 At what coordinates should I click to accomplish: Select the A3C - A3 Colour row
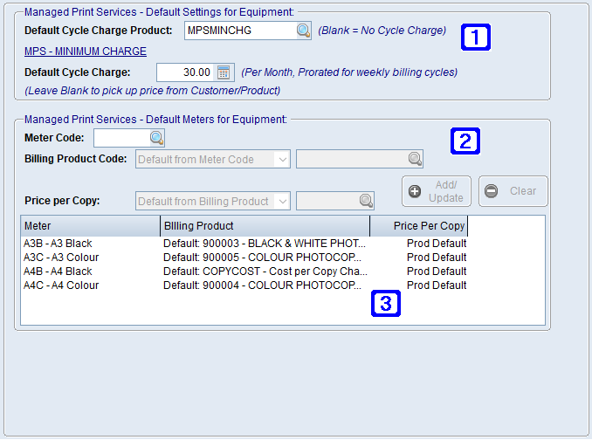[x=244, y=258]
